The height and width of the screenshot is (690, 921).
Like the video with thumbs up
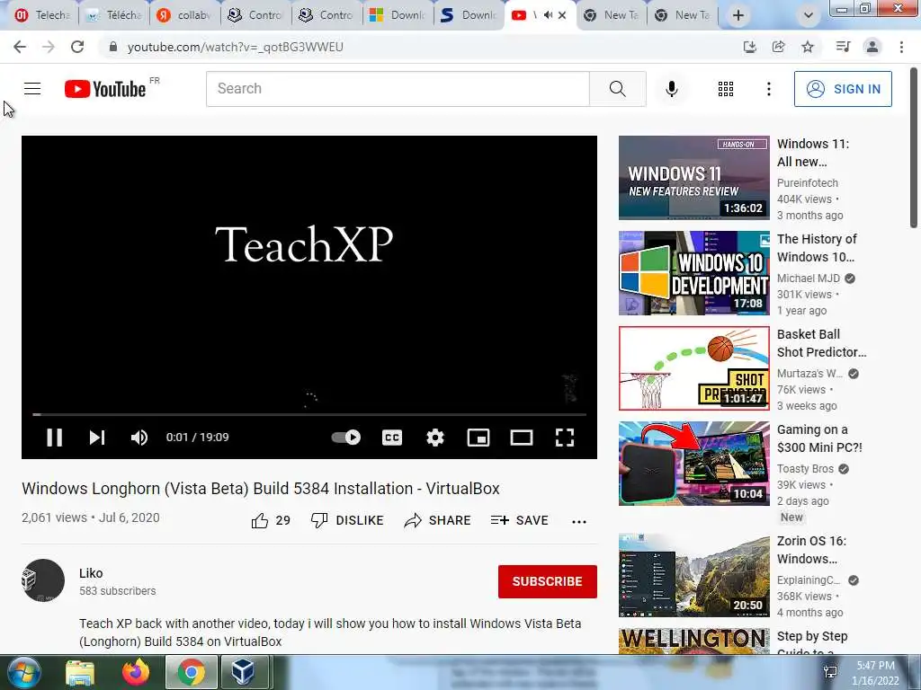click(271, 520)
